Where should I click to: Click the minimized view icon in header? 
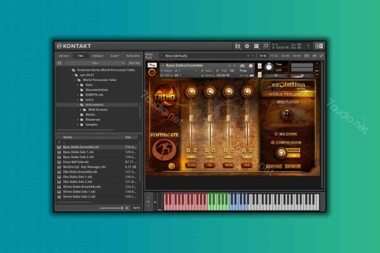(x=266, y=46)
